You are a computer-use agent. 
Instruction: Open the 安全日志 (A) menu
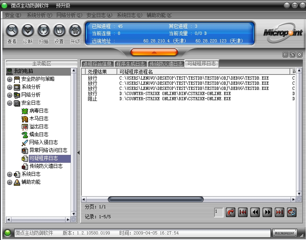(x=99, y=15)
